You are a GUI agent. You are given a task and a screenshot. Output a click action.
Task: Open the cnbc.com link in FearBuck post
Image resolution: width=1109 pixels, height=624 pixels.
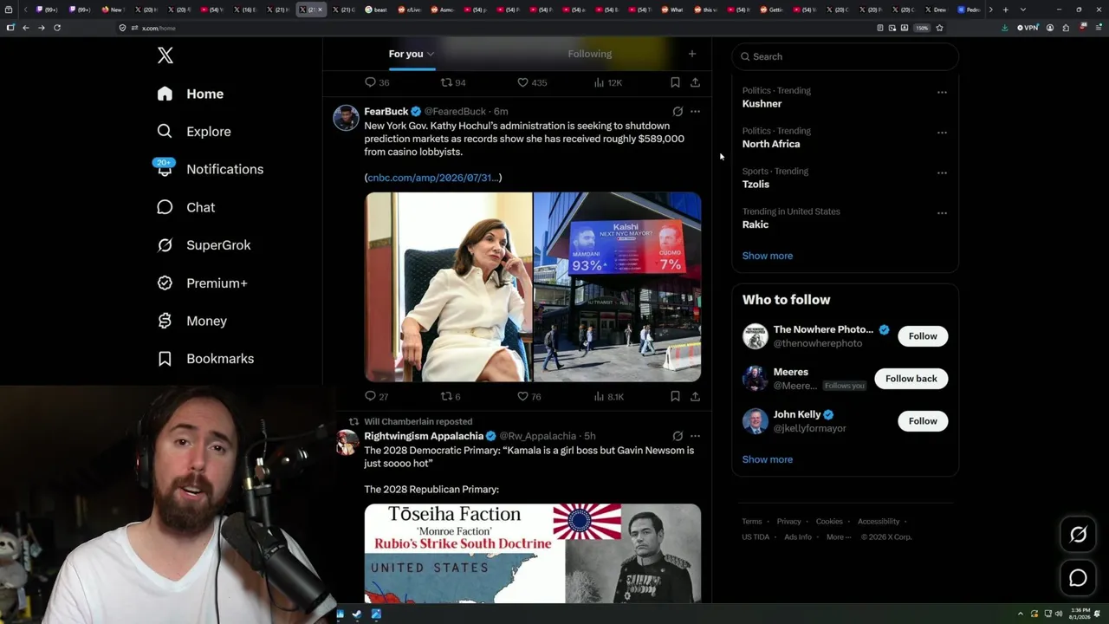coord(433,178)
